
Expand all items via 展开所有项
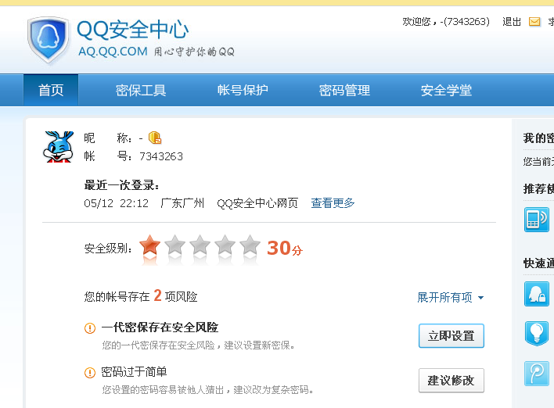click(x=444, y=298)
